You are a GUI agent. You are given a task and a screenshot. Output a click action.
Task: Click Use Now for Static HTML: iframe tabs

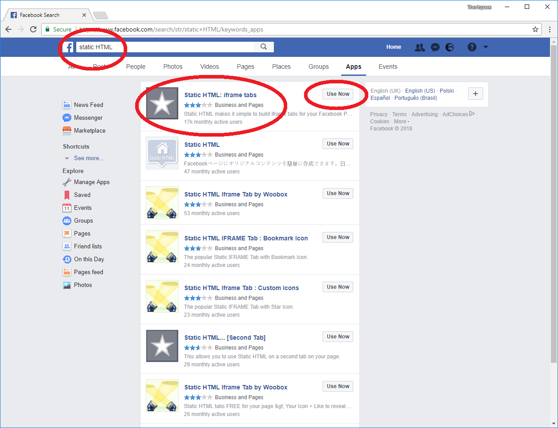pos(338,94)
